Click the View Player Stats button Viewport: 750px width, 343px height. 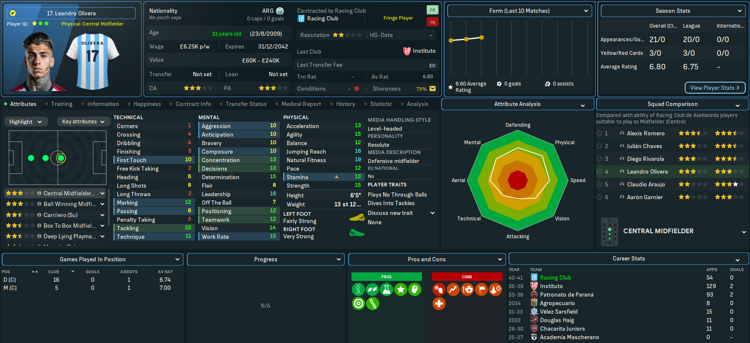pos(715,88)
